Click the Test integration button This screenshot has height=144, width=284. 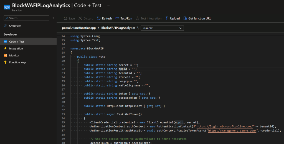[x=148, y=18]
